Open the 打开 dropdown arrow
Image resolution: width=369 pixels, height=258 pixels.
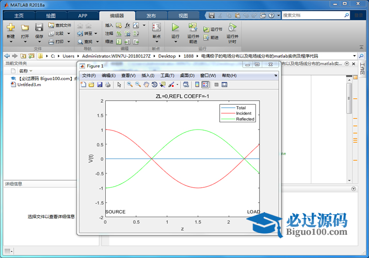click(25, 42)
